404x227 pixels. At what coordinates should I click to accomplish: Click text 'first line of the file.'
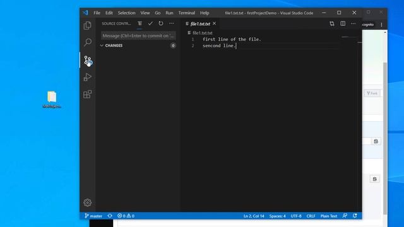click(232, 39)
